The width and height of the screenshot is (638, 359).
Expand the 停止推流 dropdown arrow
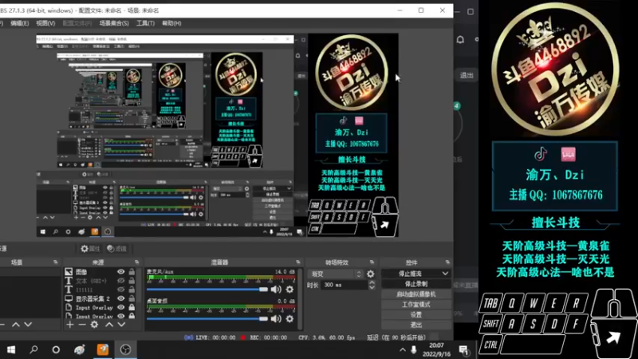[445, 274]
